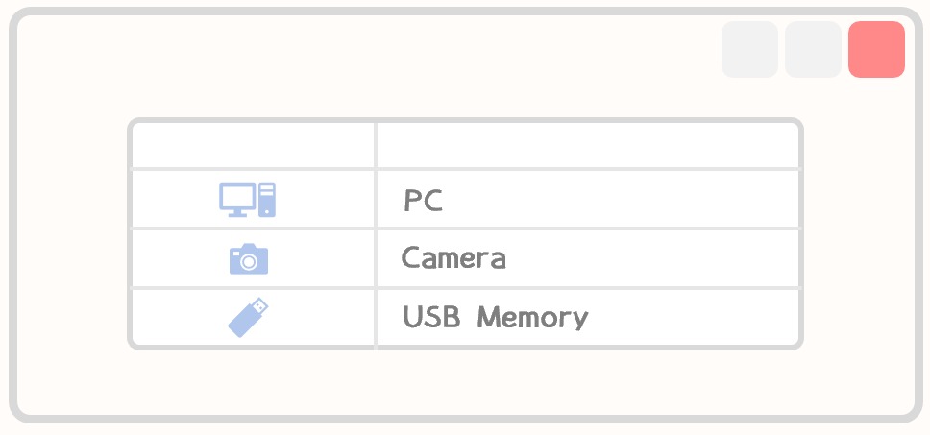Select the PC text label

pos(423,201)
